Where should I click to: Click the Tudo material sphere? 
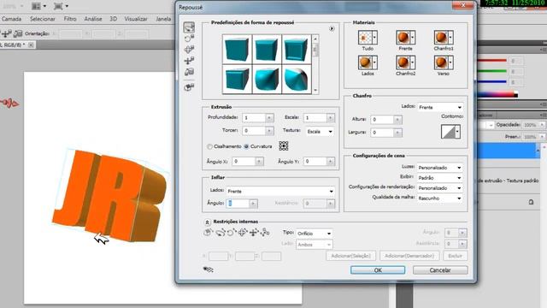click(365, 38)
